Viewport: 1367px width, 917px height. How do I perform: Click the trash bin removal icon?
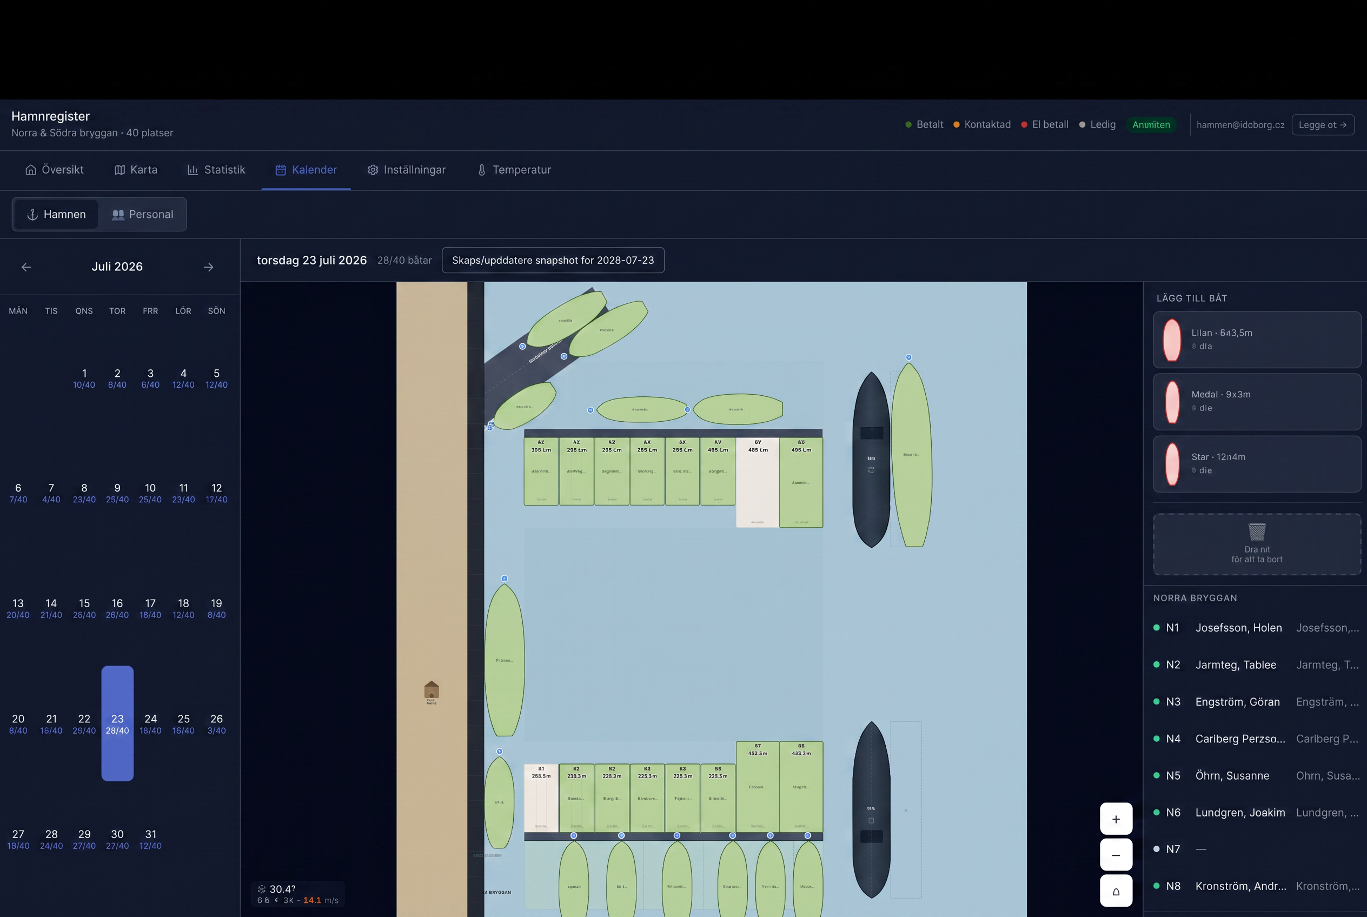[x=1257, y=531]
